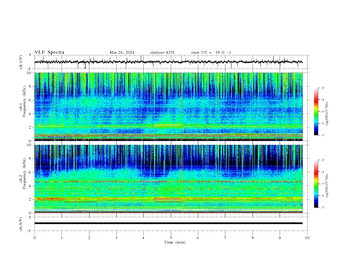Click the "10" kHz tick on ch.1 frequency axis
The image size is (346, 267).
tap(30, 73)
